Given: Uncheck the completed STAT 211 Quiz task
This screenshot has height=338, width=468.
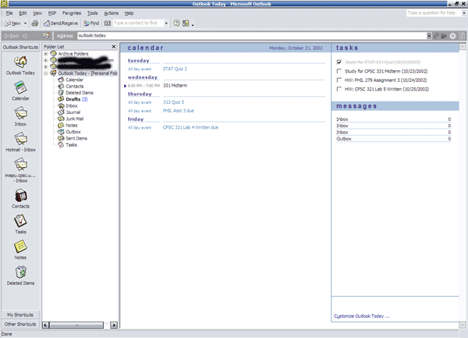Looking at the screenshot, I should coord(339,62).
